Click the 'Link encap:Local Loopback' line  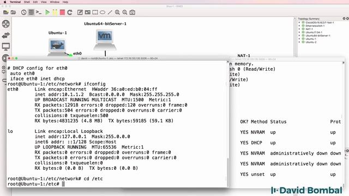[x=69, y=131]
